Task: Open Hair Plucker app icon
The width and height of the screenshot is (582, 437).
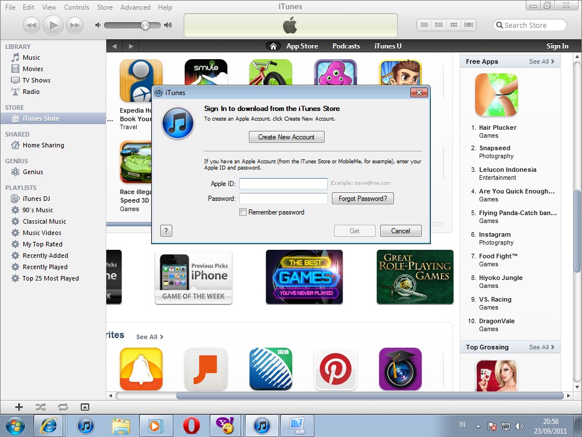Action: pos(496,95)
